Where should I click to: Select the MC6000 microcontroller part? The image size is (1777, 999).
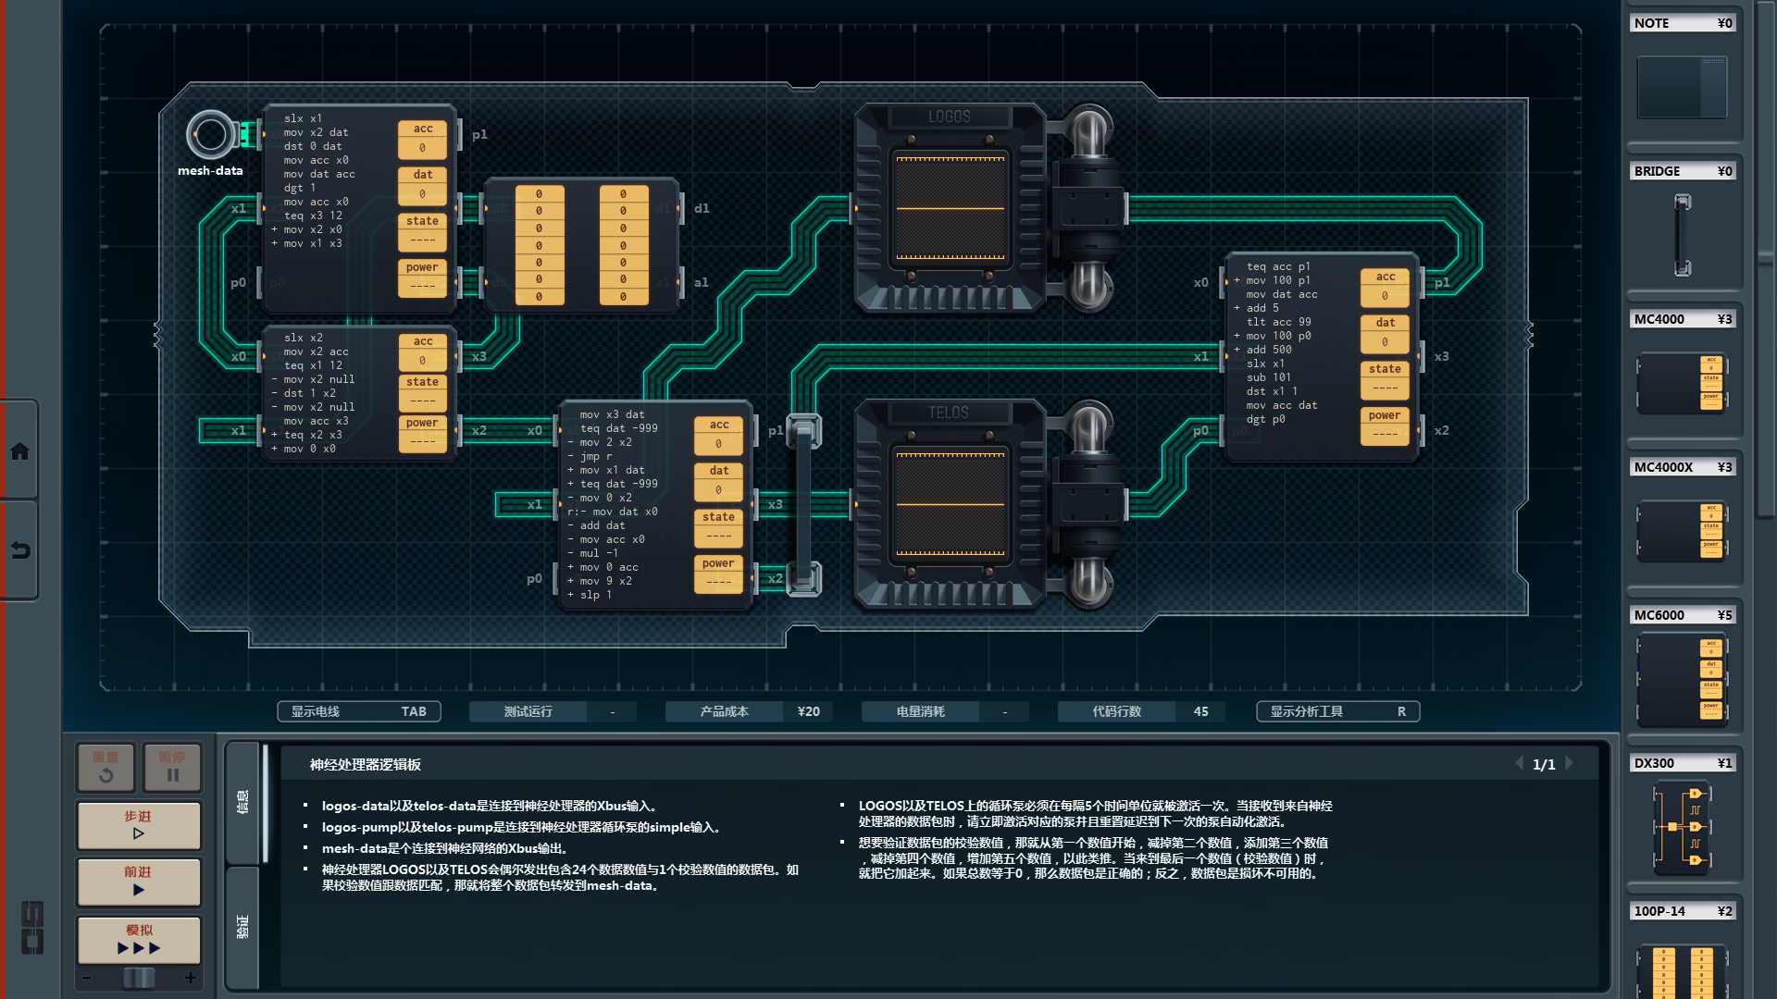(x=1682, y=679)
